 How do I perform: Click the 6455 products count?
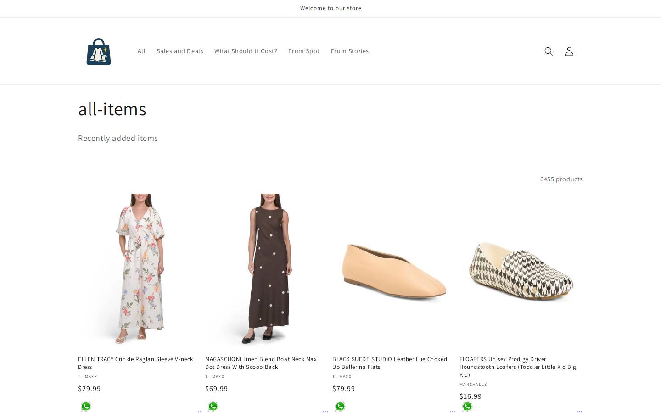(561, 179)
